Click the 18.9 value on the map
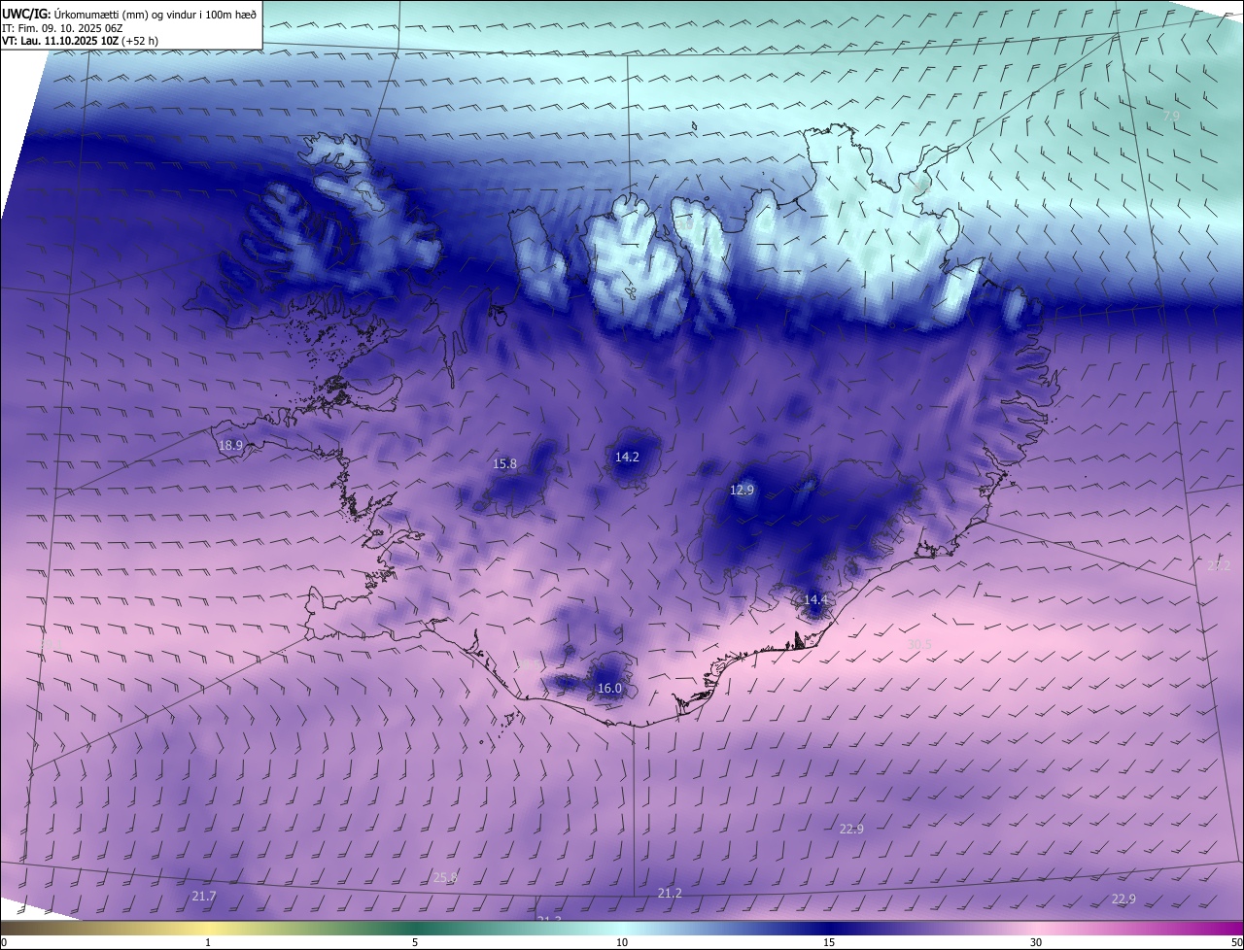This screenshot has height=950, width=1244. tap(230, 446)
